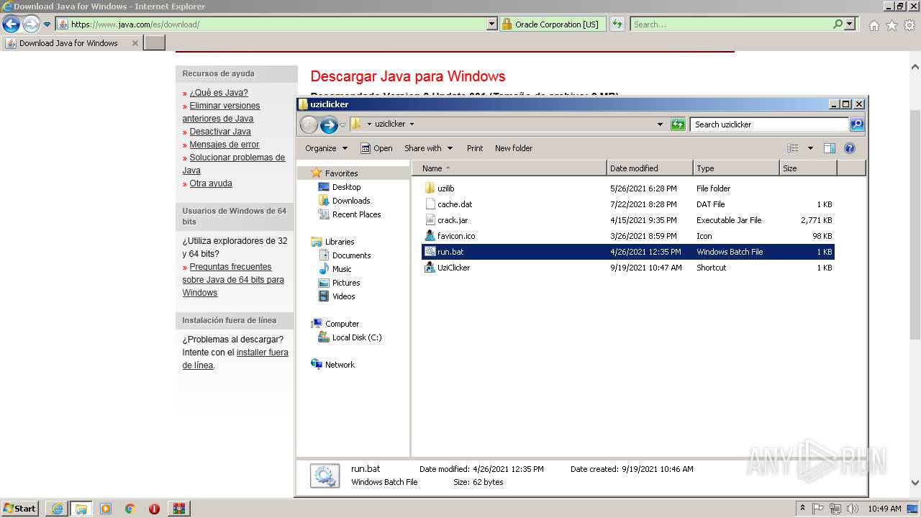Open Internet Explorer tools gear
Image resolution: width=921 pixels, height=518 pixels.
click(909, 25)
